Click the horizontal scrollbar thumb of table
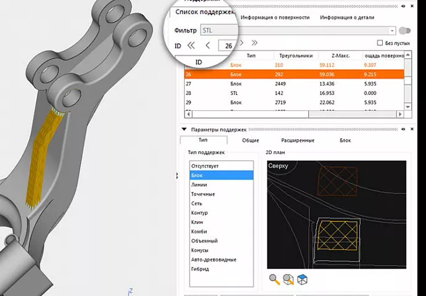The width and height of the screenshot is (426, 296). [x=251, y=114]
